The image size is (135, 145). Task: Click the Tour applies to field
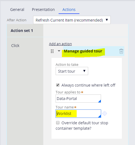coord(78,99)
